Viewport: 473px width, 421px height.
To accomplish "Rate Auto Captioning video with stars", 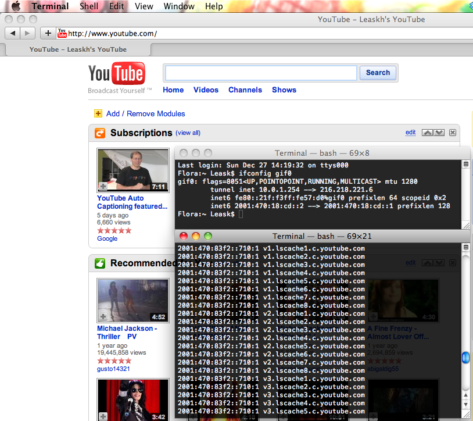I will [x=114, y=231].
